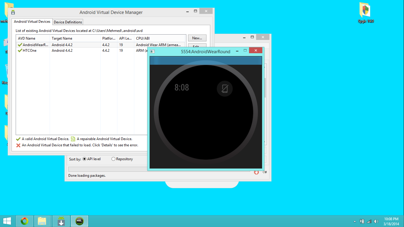Open the clock showing 10:08 PM
404x227 pixels.
point(391,221)
